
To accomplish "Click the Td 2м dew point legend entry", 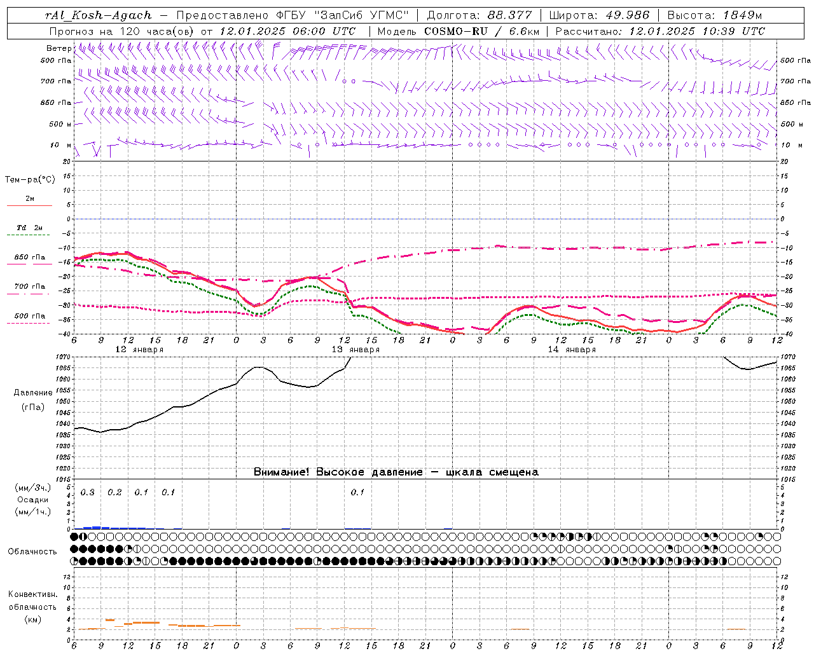I will 30,228.
